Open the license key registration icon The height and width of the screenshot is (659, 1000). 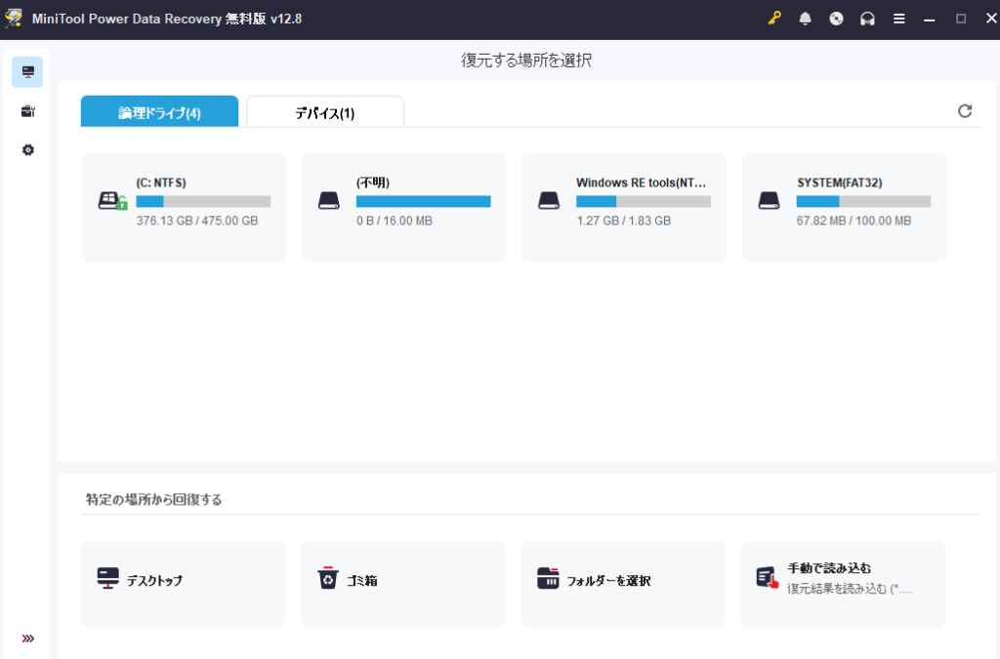[x=773, y=18]
